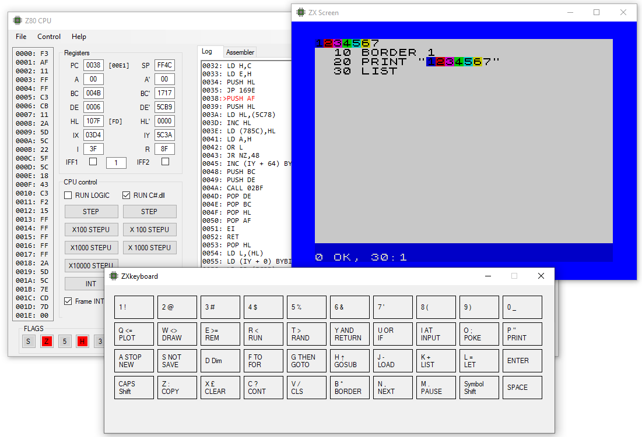Click the BC register field
The width and height of the screenshot is (642, 437).
93,93
